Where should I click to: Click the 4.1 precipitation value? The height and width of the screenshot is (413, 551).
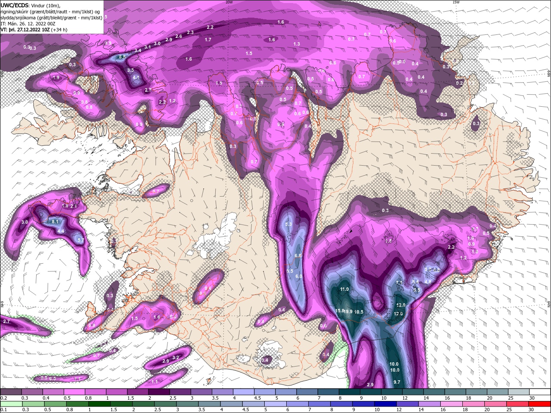(x=136, y=78)
